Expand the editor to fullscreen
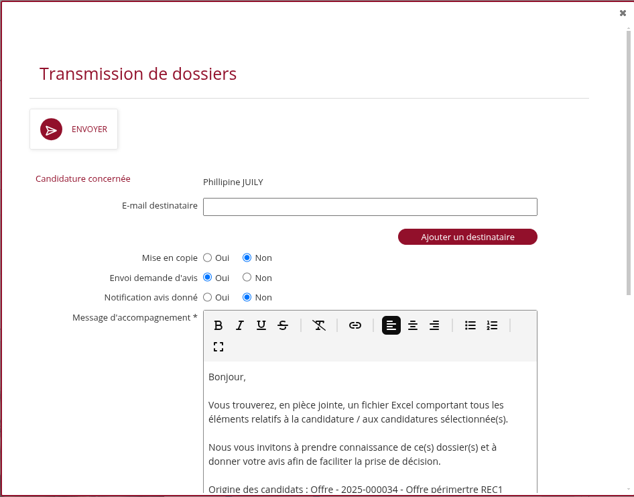 click(218, 347)
